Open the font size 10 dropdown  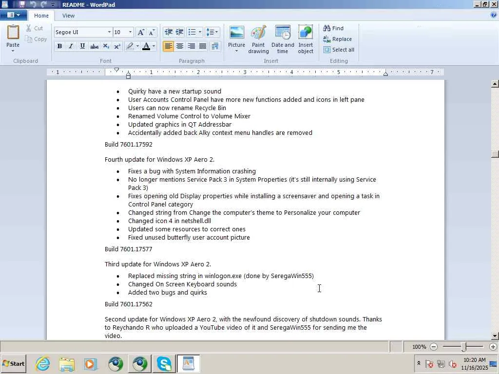pyautogui.click(x=130, y=32)
